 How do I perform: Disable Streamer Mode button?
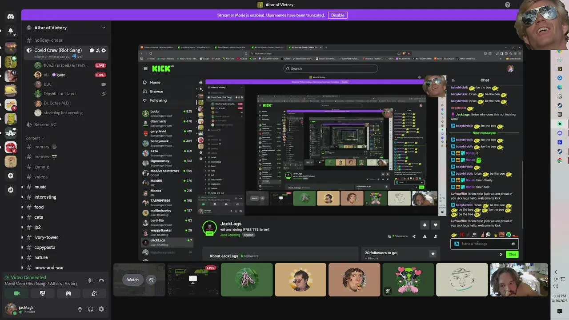[x=337, y=15]
